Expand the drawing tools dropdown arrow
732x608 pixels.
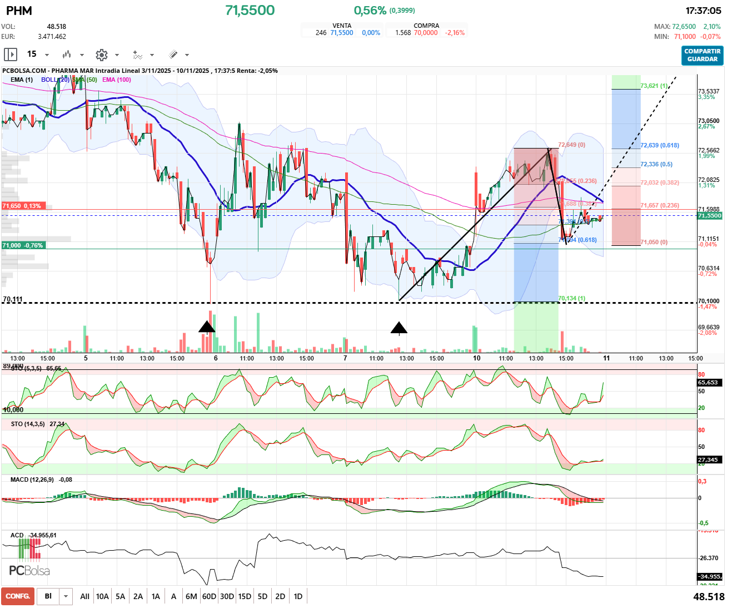187,55
